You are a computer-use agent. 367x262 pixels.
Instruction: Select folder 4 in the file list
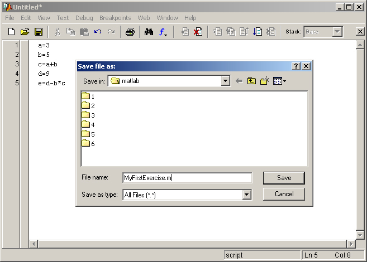pyautogui.click(x=88, y=124)
